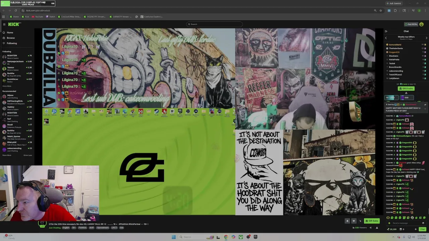Open the Chrome extensions puzzle icon
This screenshot has width=429, height=241.
[395, 10]
